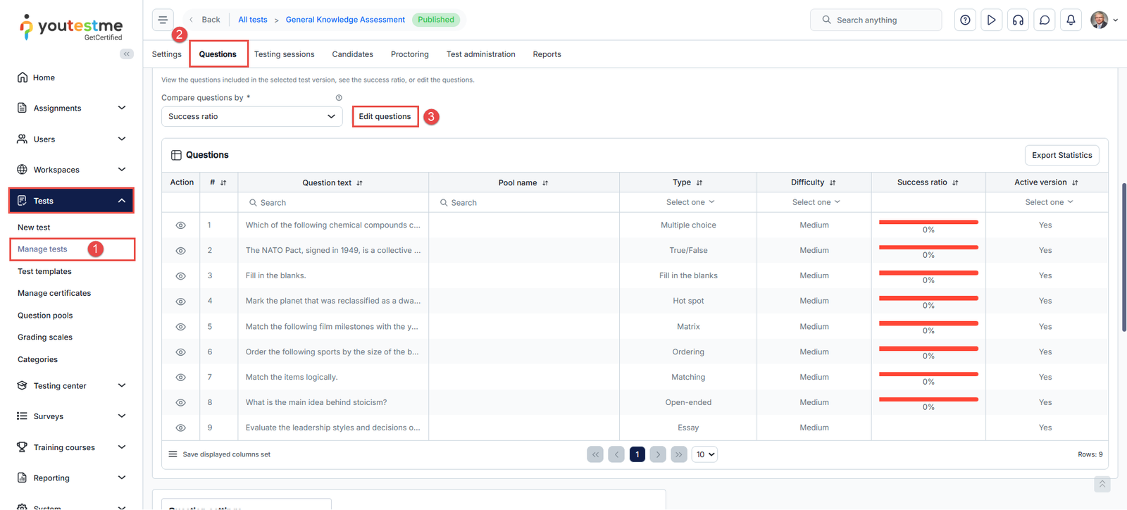Click the hamburger menu icon in header
Screen dimensions: 1127x510
pyautogui.click(x=163, y=20)
